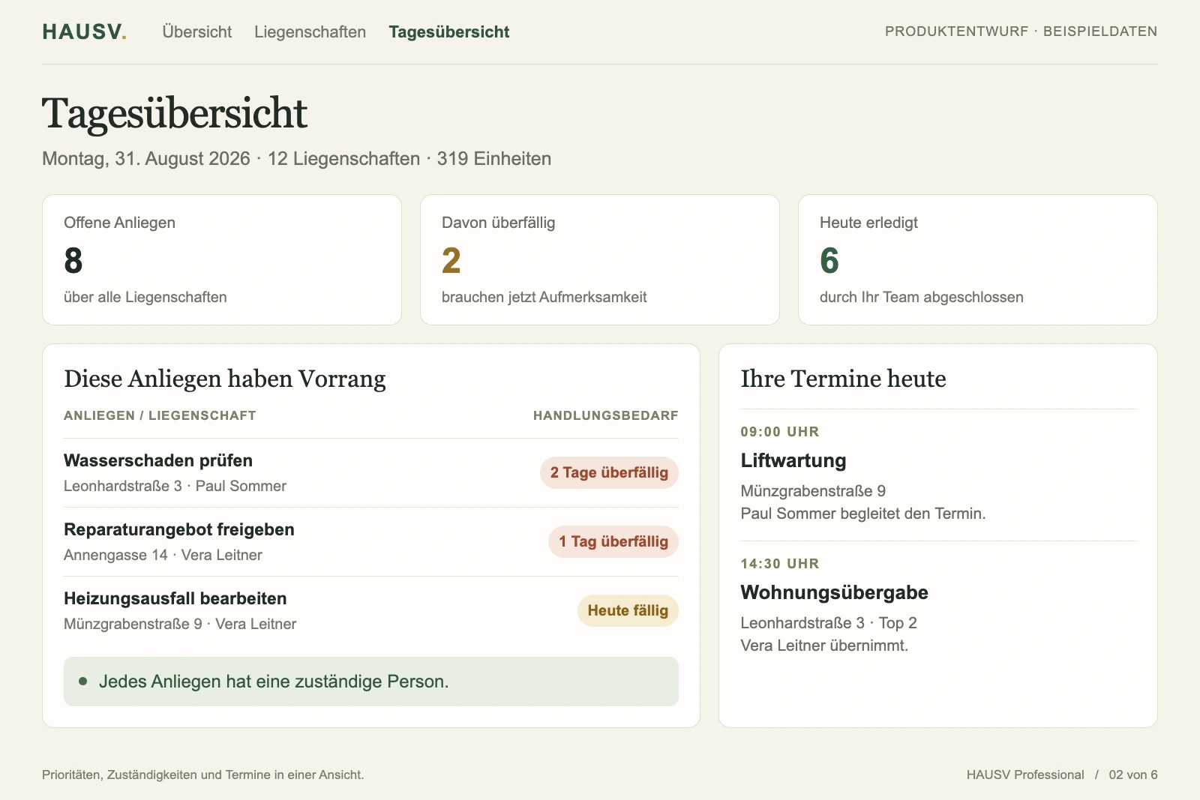Click the Leonhardstraße 3 · Top 2 address
This screenshot has width=1200, height=800.
click(829, 623)
